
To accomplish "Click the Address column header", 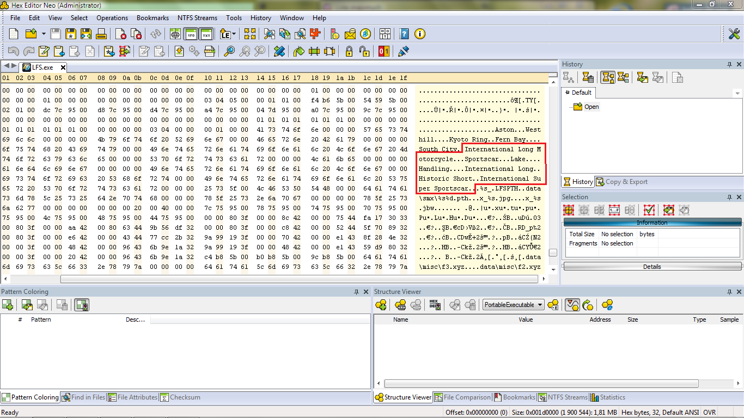I will click(x=600, y=319).
